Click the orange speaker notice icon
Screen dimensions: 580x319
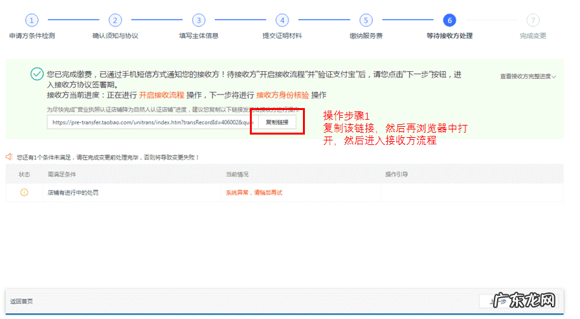coord(9,157)
